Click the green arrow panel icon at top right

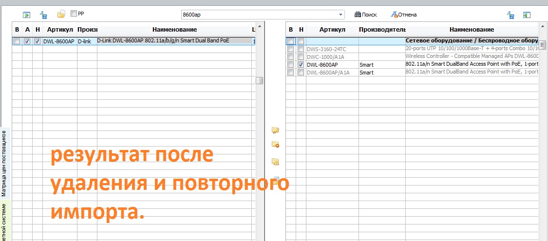click(527, 15)
